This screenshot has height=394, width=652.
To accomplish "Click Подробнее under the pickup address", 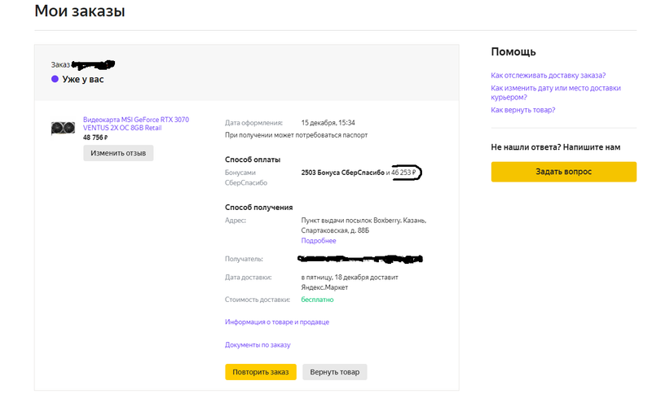I will click(x=318, y=241).
